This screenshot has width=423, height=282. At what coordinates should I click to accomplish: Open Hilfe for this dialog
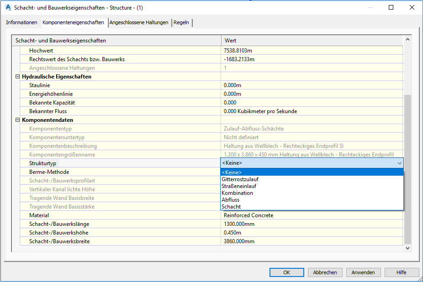point(401,272)
